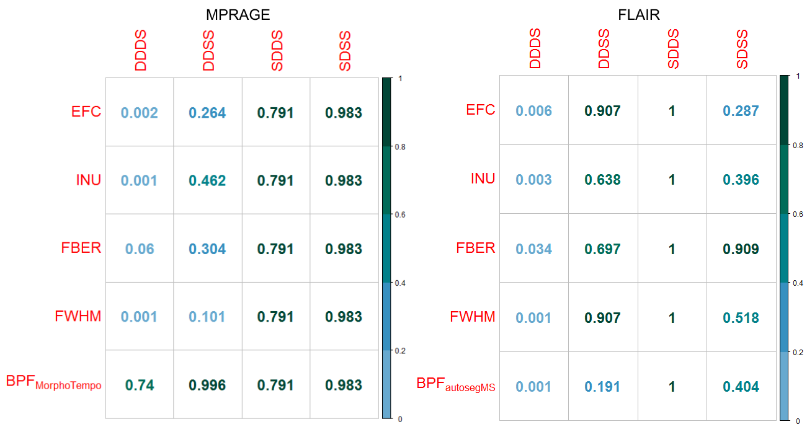Click the FLAIR heatmap title

click(x=639, y=15)
